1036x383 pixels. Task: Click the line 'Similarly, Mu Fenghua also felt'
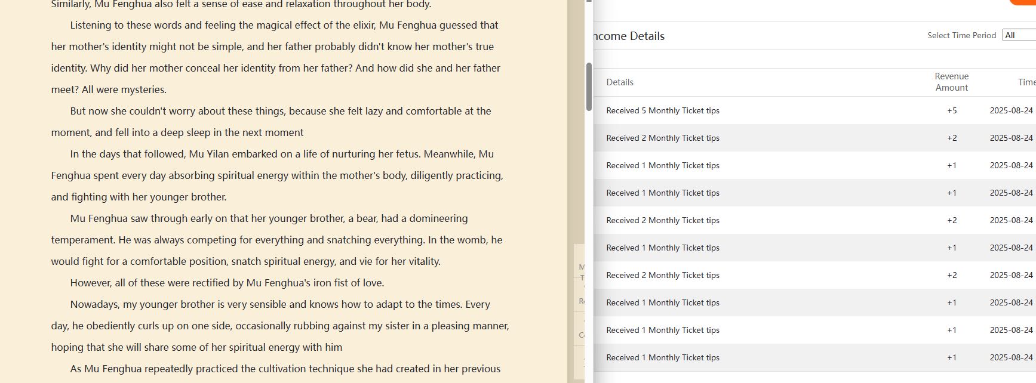241,5
